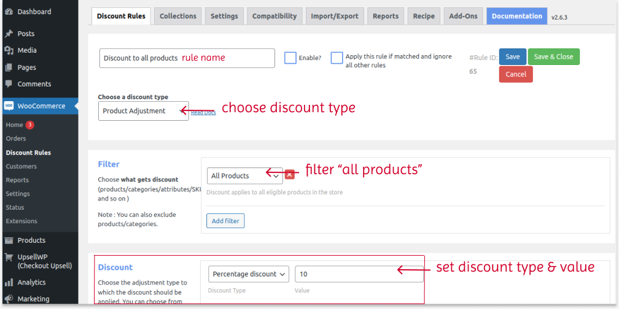Open the Read Docs link
This screenshot has height=309, width=619.
tap(203, 113)
